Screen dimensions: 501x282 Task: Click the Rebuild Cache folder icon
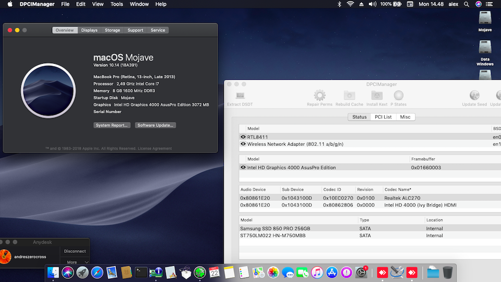click(x=349, y=96)
